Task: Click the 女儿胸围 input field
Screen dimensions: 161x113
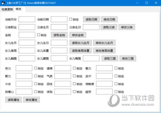Action: click(x=27, y=58)
